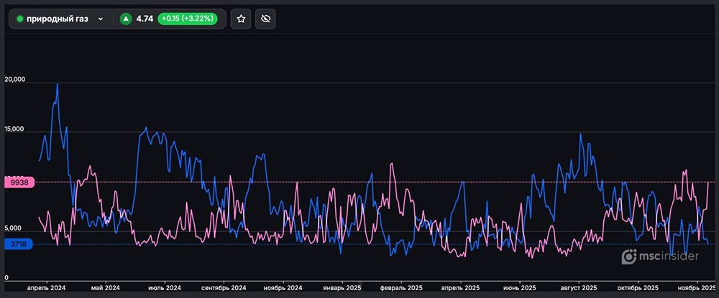
Task: Add chart to favorites with star icon
Action: tap(241, 19)
